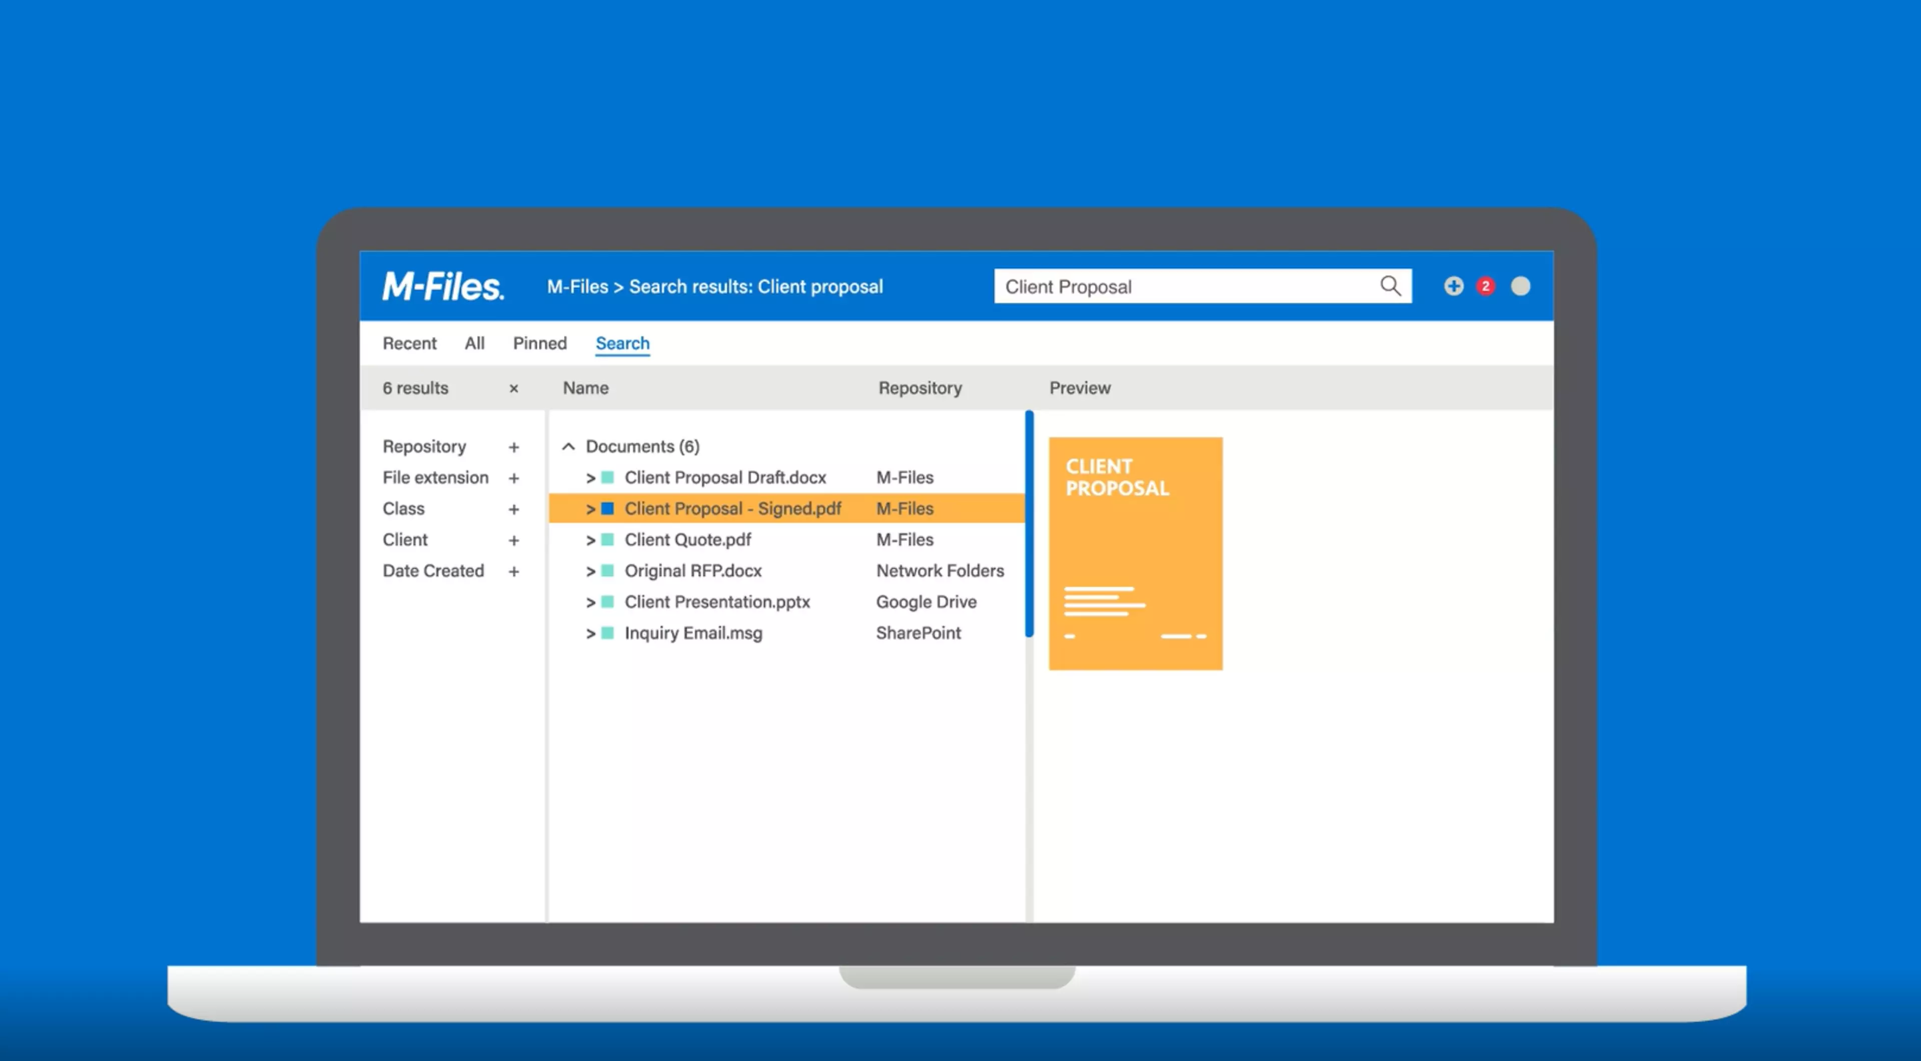Expand the File extension filter with plus
Image resolution: width=1921 pixels, height=1061 pixels.
[514, 478]
